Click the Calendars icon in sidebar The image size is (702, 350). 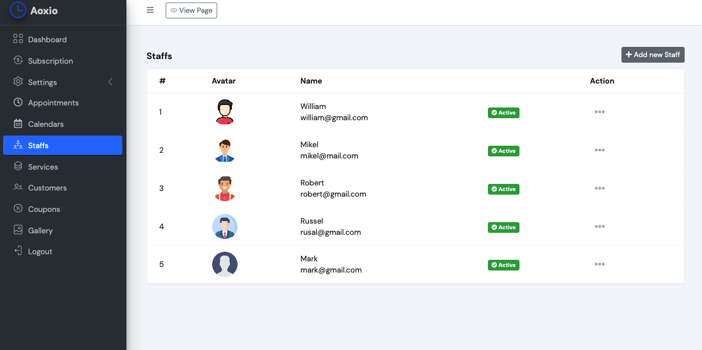(18, 124)
